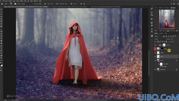Screen dimensions: 179x101
Task: Select the Hand tool
Action: 1,56
